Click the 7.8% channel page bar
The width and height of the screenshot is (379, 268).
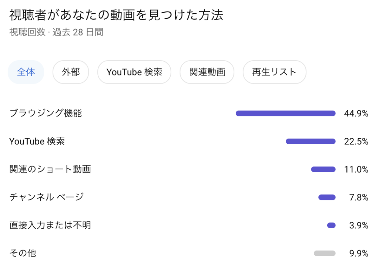[x=327, y=197]
